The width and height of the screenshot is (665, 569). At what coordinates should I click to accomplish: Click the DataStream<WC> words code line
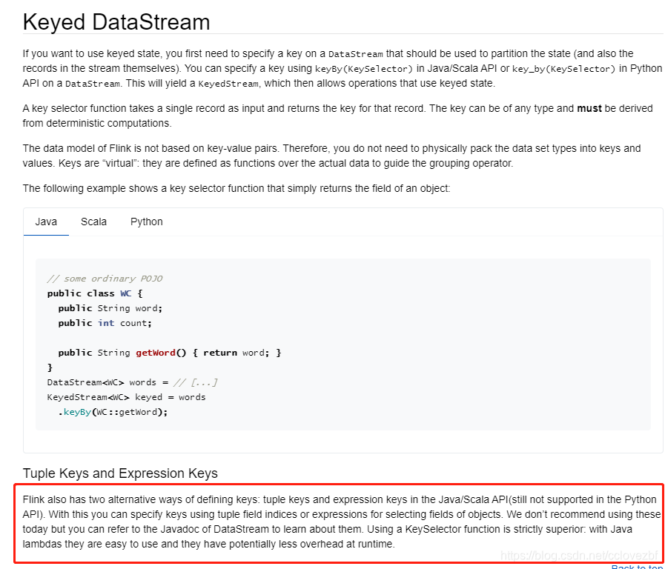(x=132, y=382)
